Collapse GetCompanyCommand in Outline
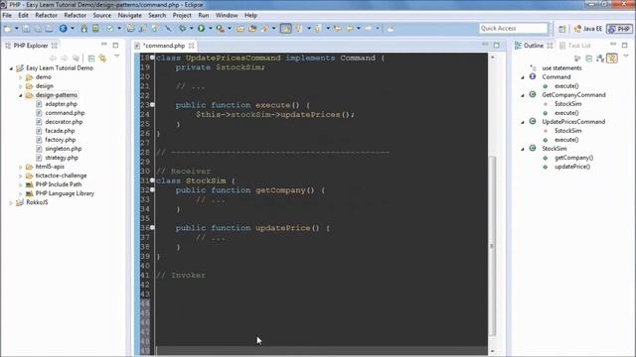This screenshot has height=357, width=636. [523, 95]
